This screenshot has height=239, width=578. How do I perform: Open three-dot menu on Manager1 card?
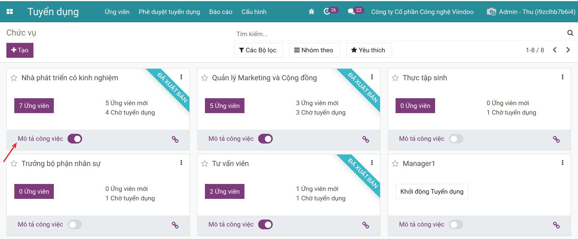[562, 163]
